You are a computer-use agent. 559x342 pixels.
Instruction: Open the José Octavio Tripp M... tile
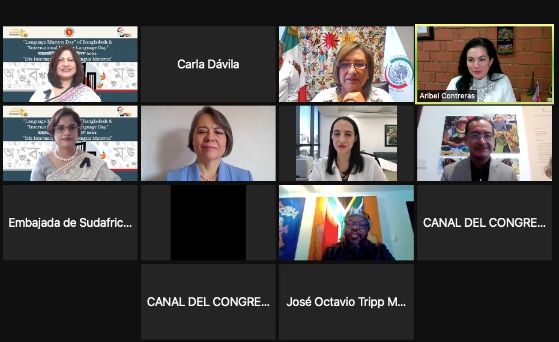coord(346,301)
